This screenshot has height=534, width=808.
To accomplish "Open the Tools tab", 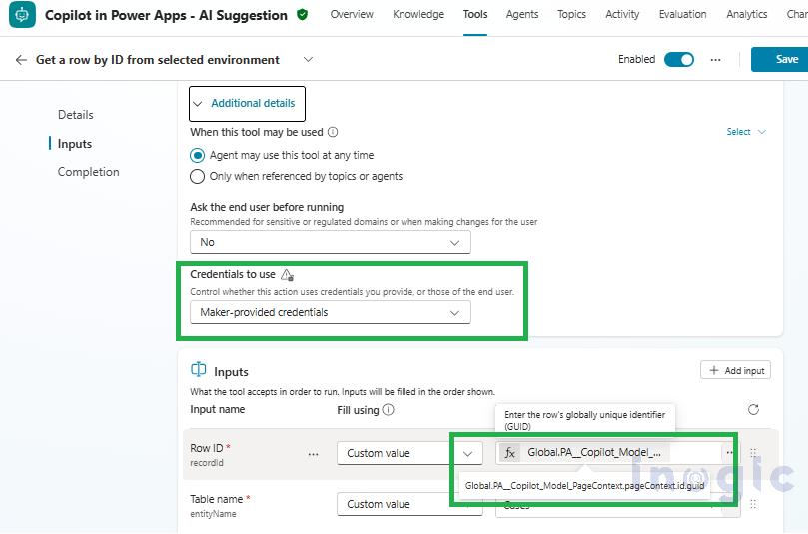I will pyautogui.click(x=475, y=14).
